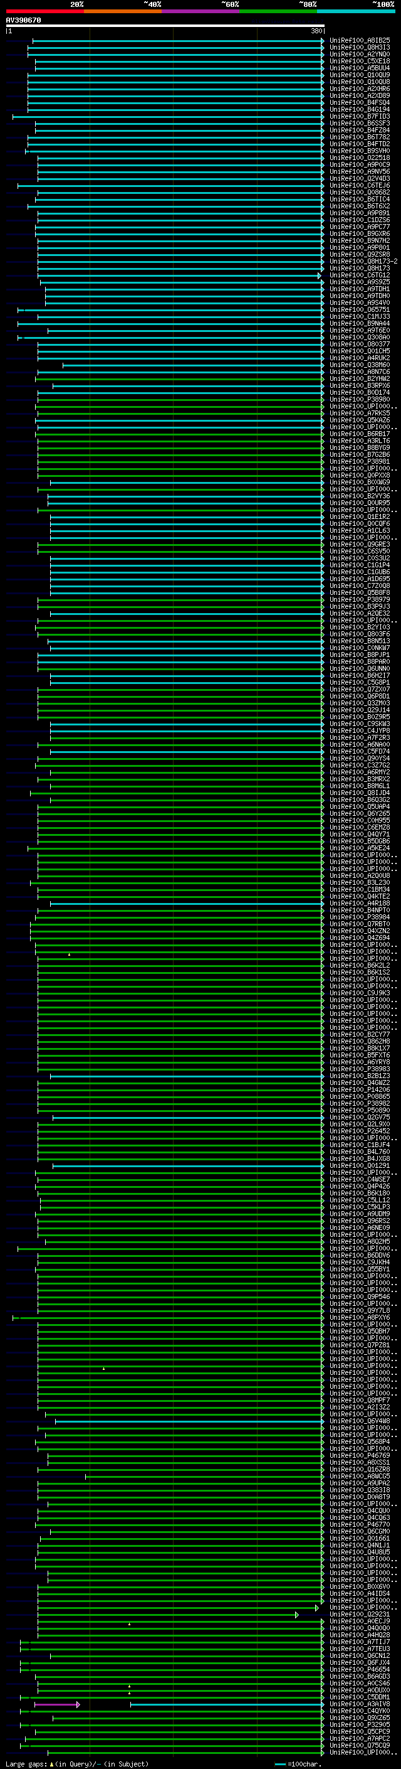Open hit UniRef100_B6TIC4
This screenshot has height=1769, width=401.
pos(360,199)
